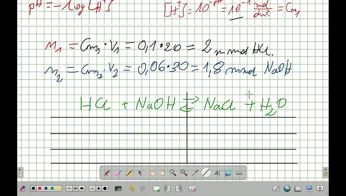Screen dimensions: 346x196
Task: Choose medium eraser size dot
Action: pyautogui.click(x=98, y=188)
